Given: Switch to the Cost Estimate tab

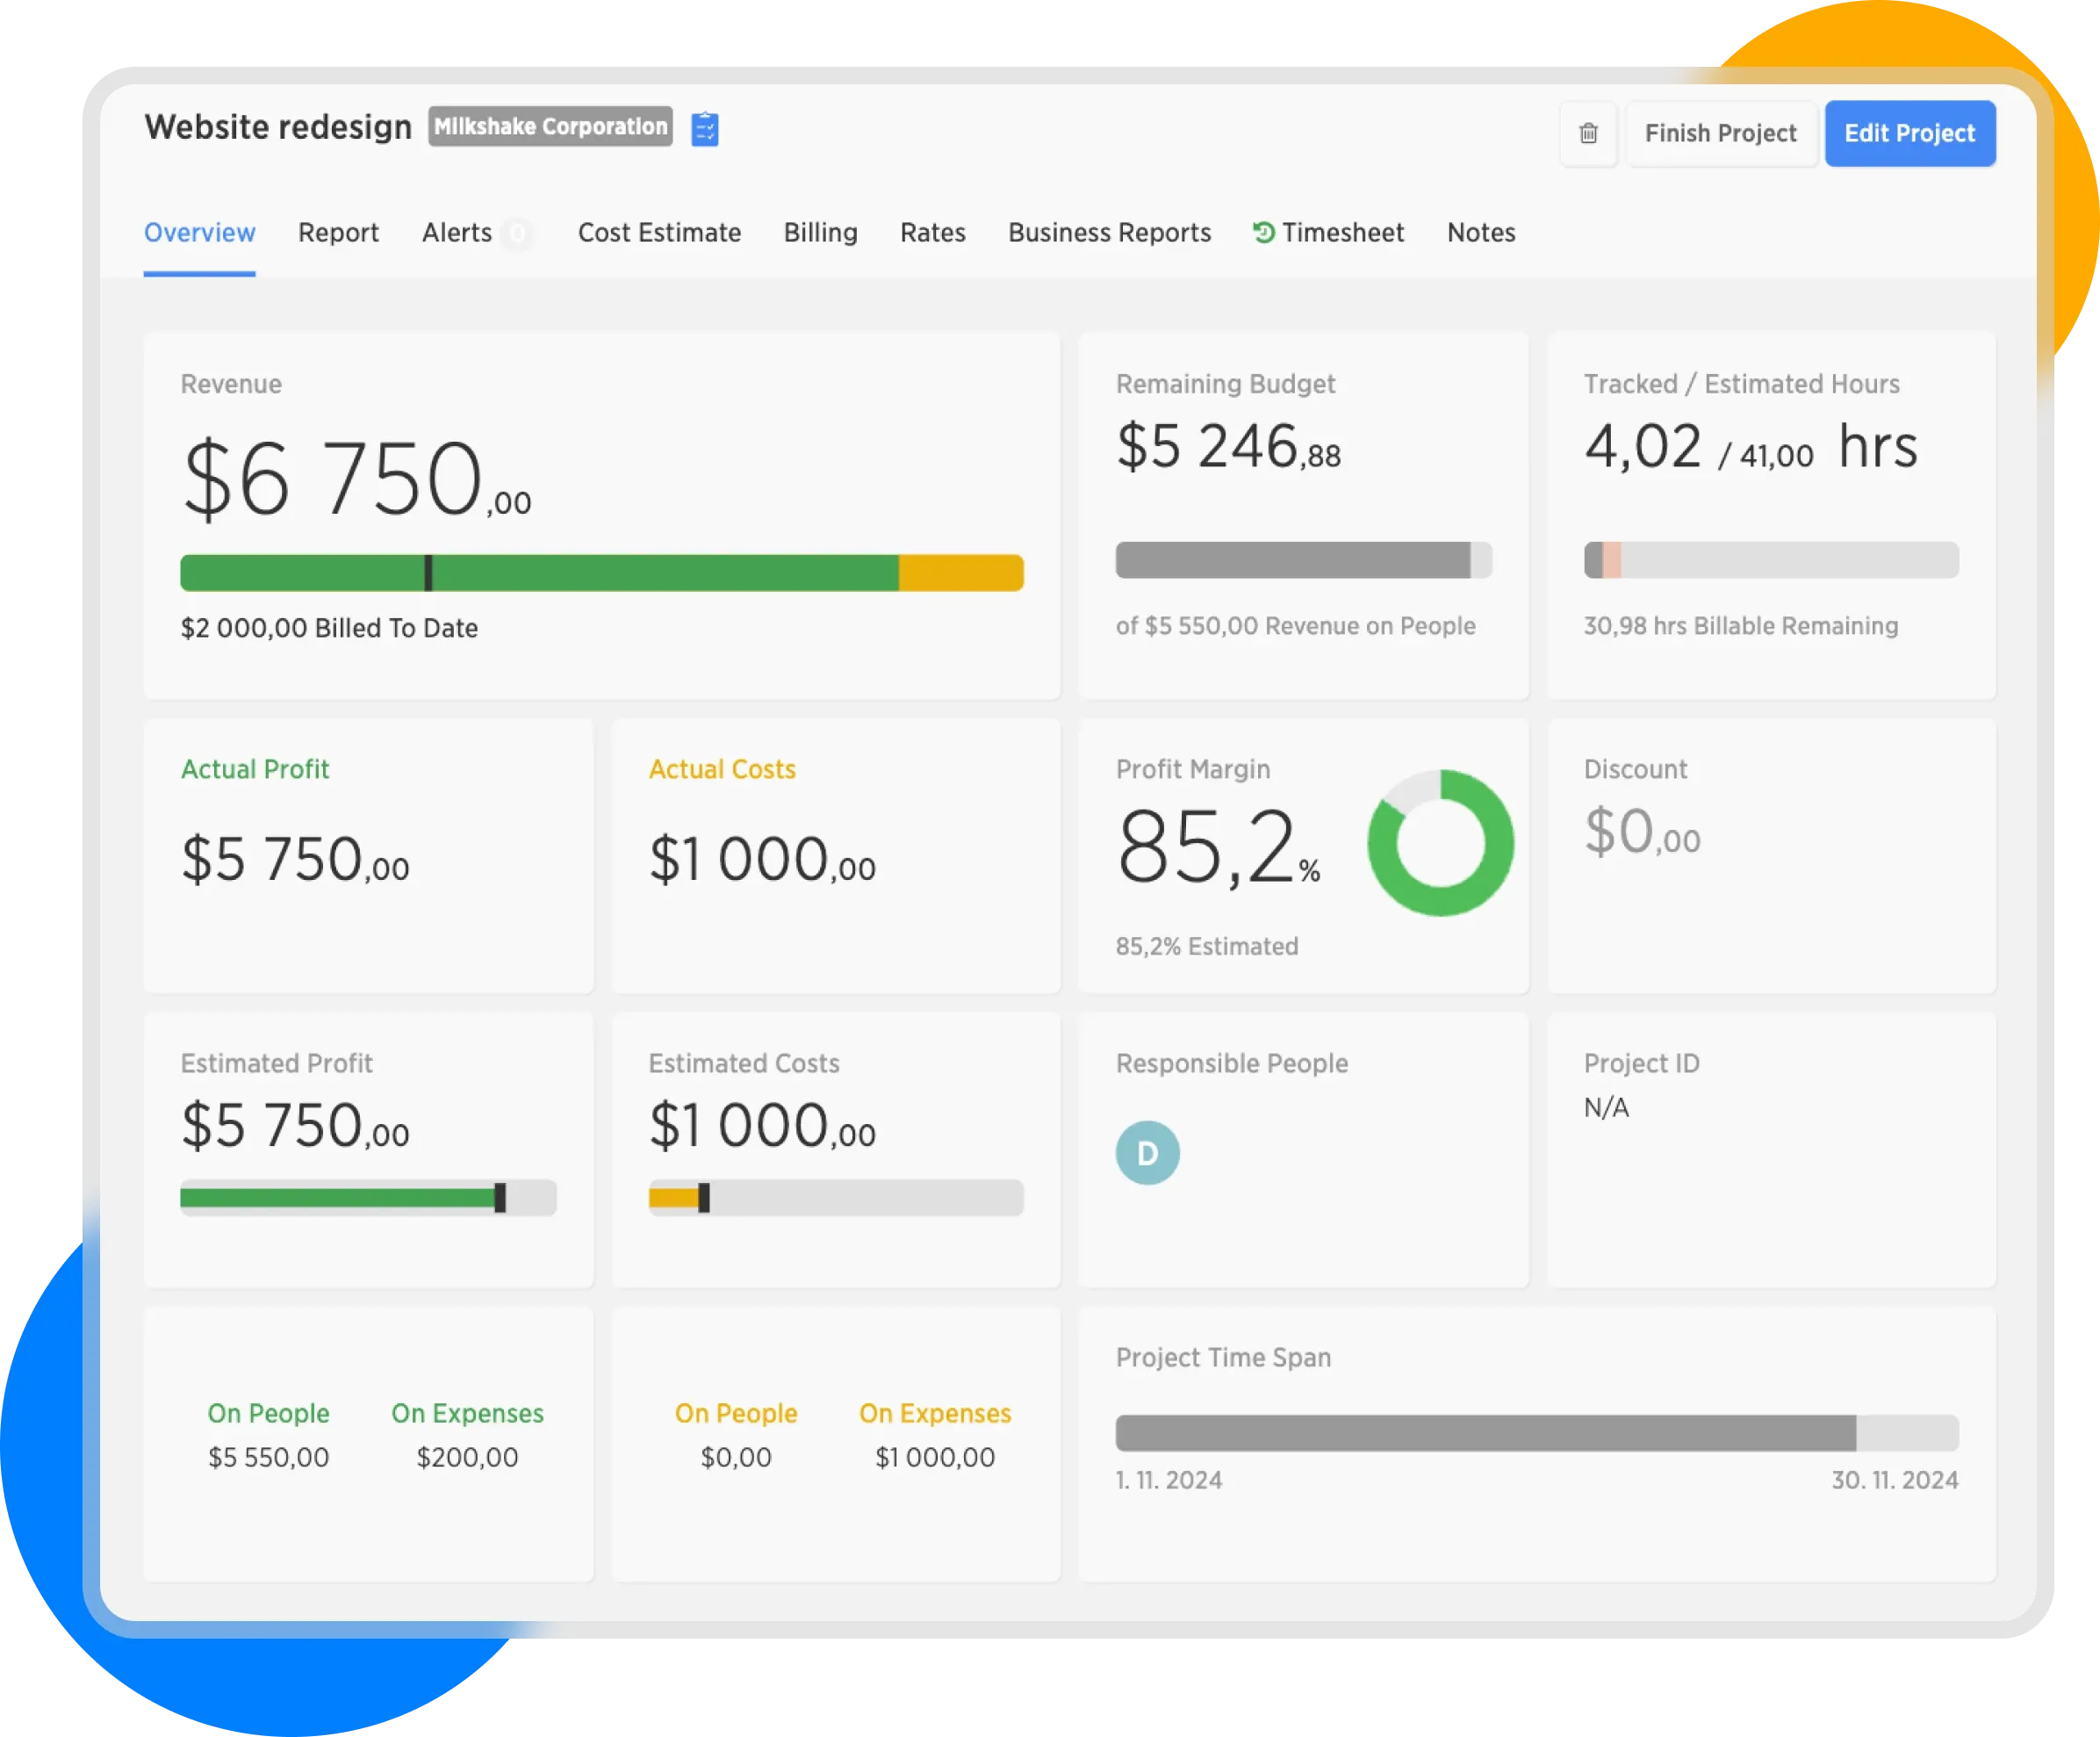Looking at the screenshot, I should [x=659, y=233].
